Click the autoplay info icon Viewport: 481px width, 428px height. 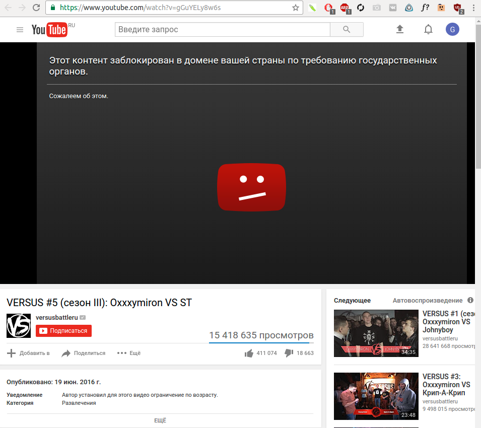click(x=470, y=300)
